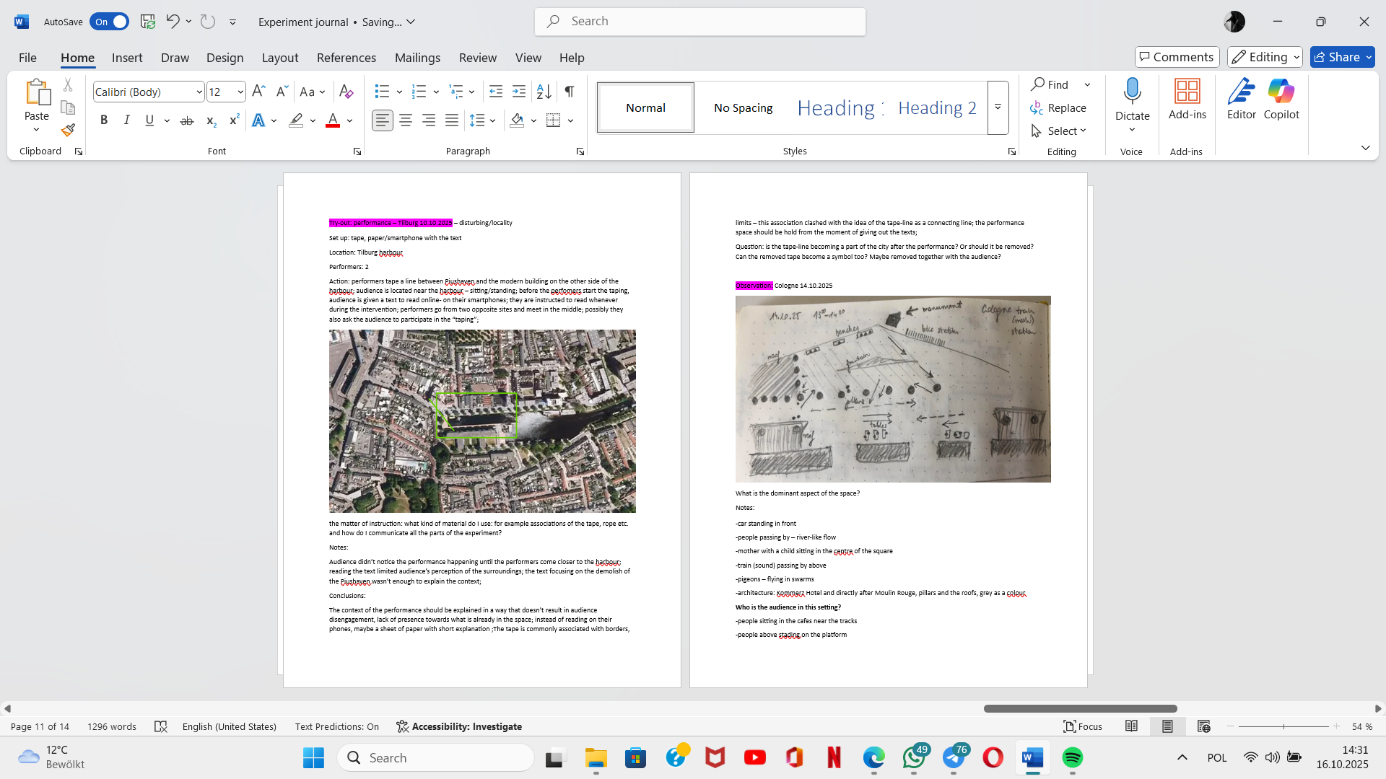This screenshot has width=1386, height=779.
Task: Click the zoom slider in status bar
Action: (1283, 726)
